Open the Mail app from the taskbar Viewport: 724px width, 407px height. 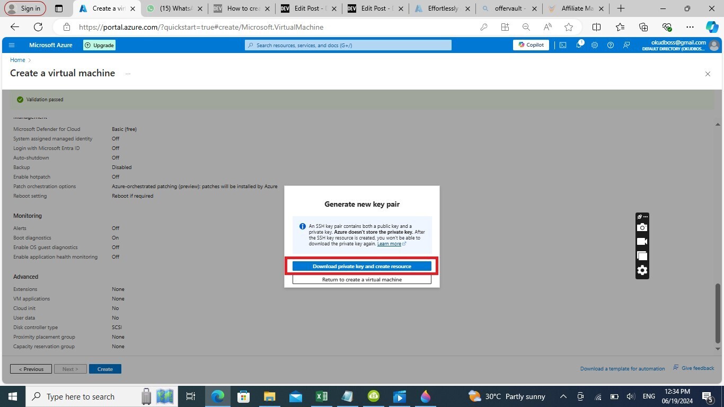[296, 396]
